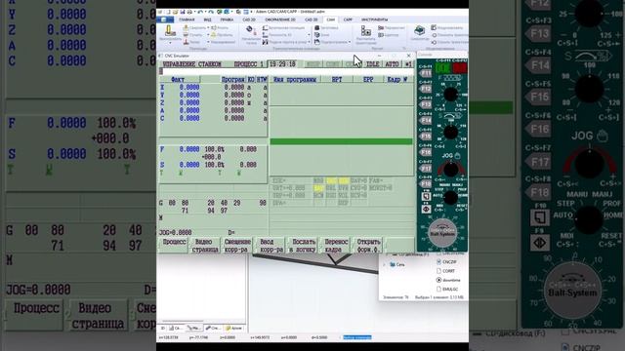This screenshot has width=625, height=351.
Task: Click the F11 key on the console panel
Action: pyautogui.click(x=426, y=73)
